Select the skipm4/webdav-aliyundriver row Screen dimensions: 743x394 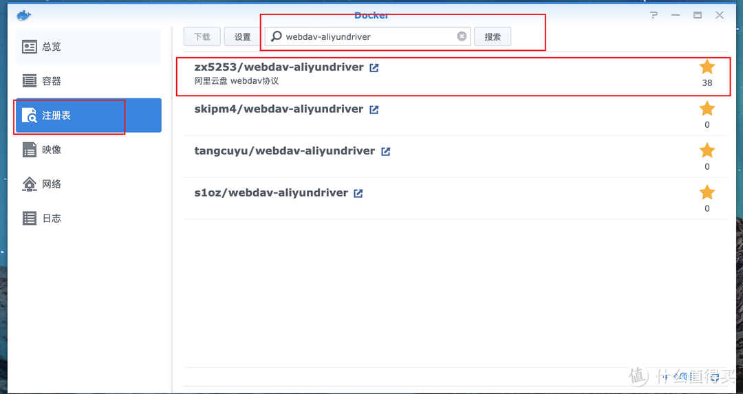click(455, 116)
